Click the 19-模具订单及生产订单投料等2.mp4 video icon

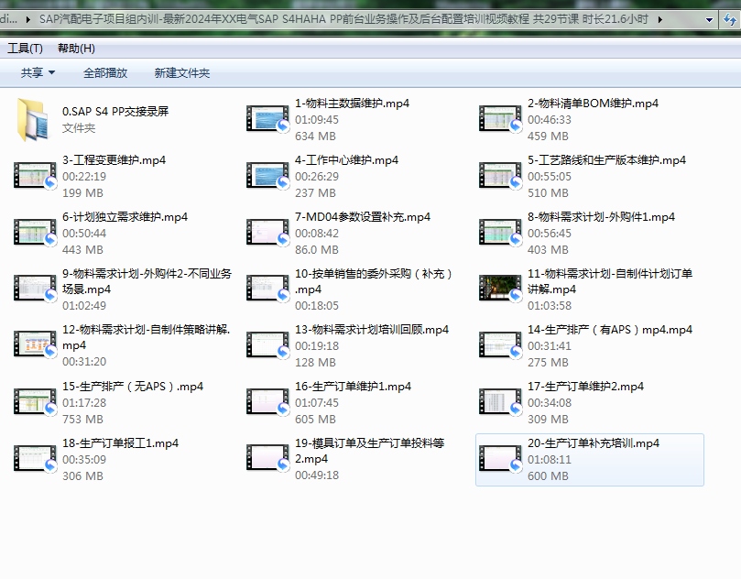click(267, 459)
